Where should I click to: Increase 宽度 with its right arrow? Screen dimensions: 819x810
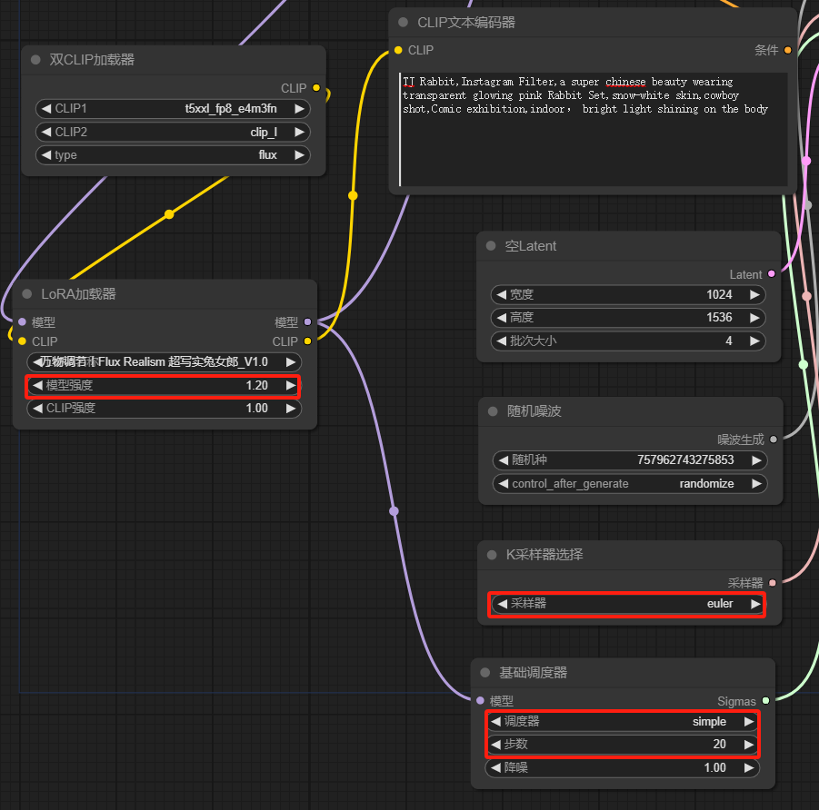click(754, 294)
